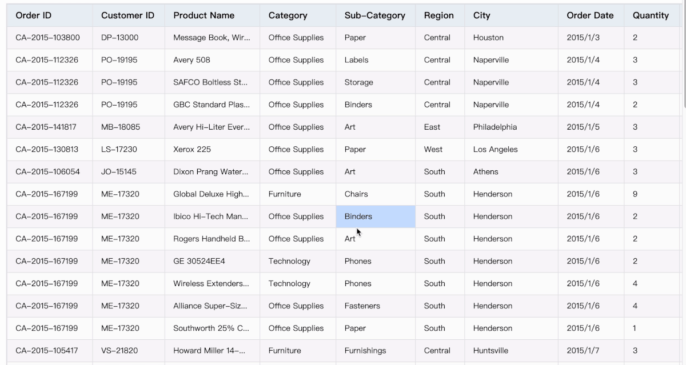Click the Category column header
The width and height of the screenshot is (686, 365).
pyautogui.click(x=288, y=15)
